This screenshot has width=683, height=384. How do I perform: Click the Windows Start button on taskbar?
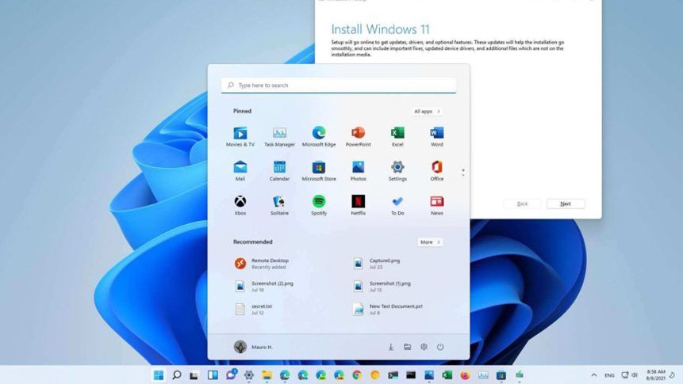(x=159, y=374)
